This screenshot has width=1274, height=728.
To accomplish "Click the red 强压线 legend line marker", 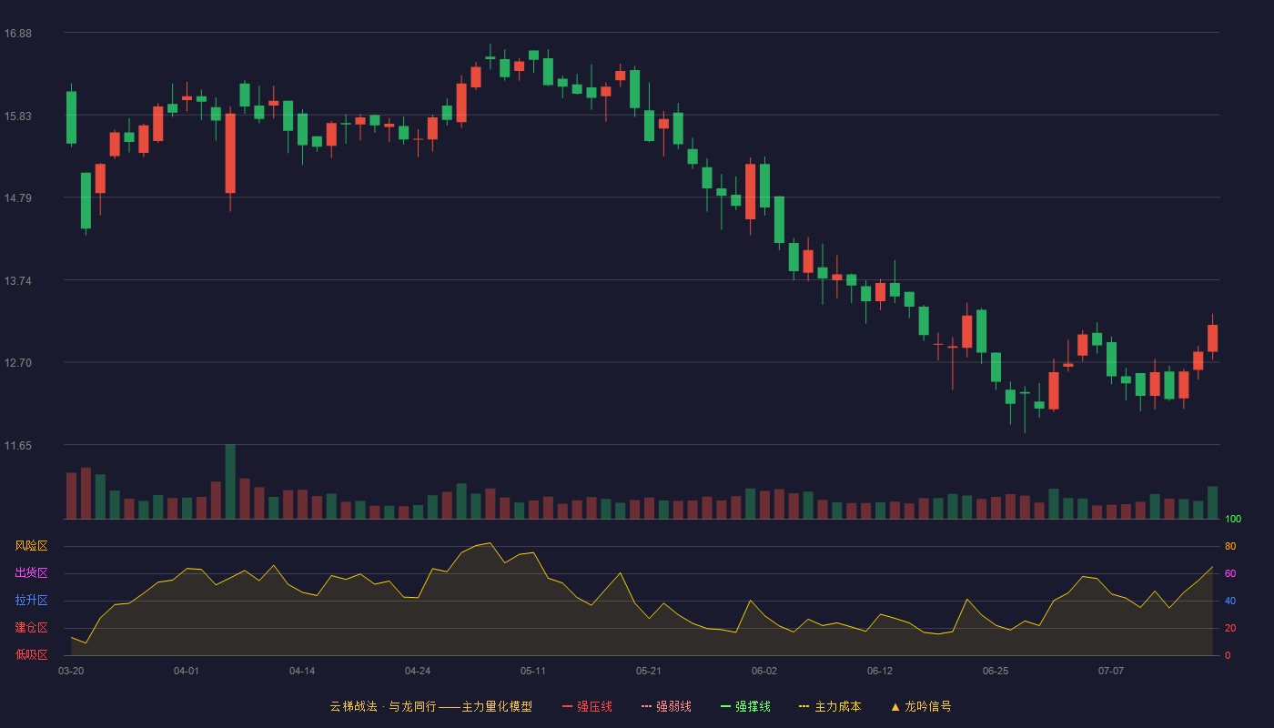I will click(567, 706).
